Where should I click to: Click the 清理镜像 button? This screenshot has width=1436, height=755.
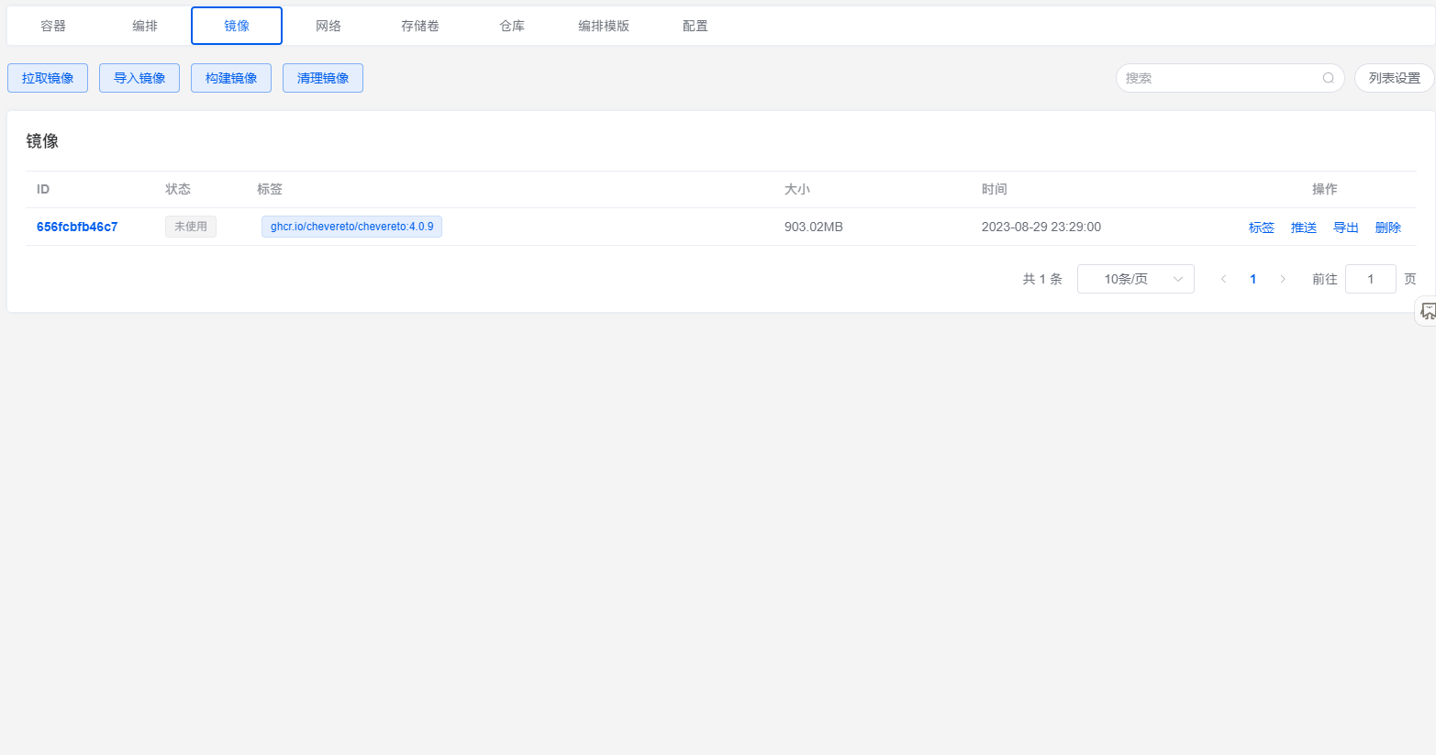[x=323, y=78]
